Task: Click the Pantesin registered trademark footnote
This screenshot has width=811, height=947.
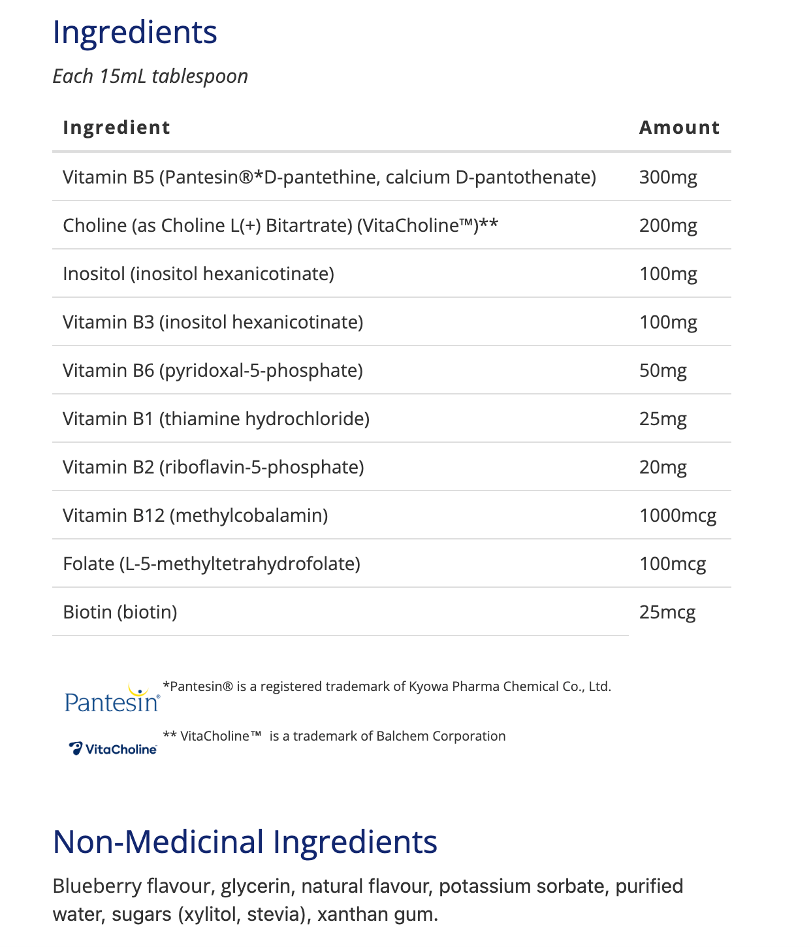Action: (x=387, y=686)
